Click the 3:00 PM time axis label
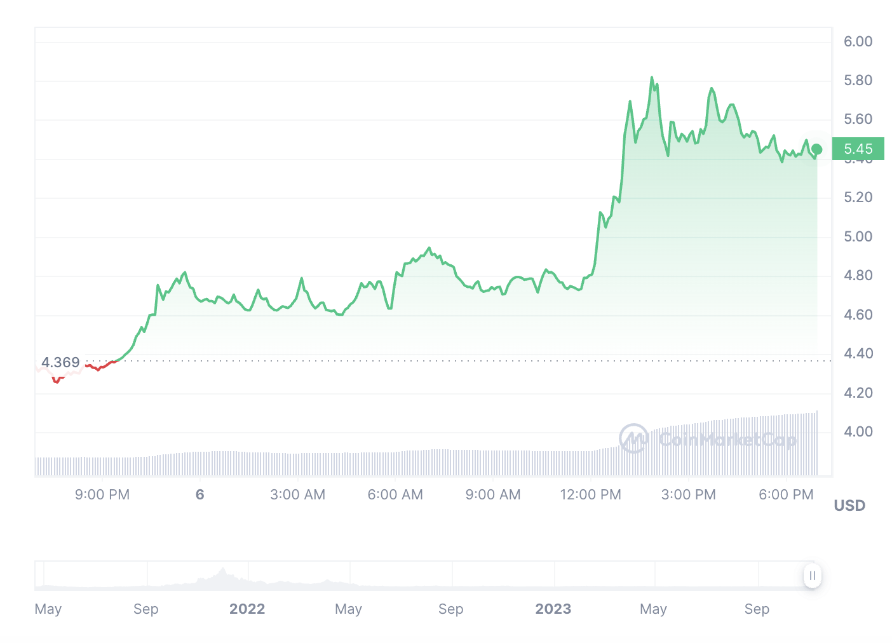This screenshot has height=643, width=892. coord(688,495)
